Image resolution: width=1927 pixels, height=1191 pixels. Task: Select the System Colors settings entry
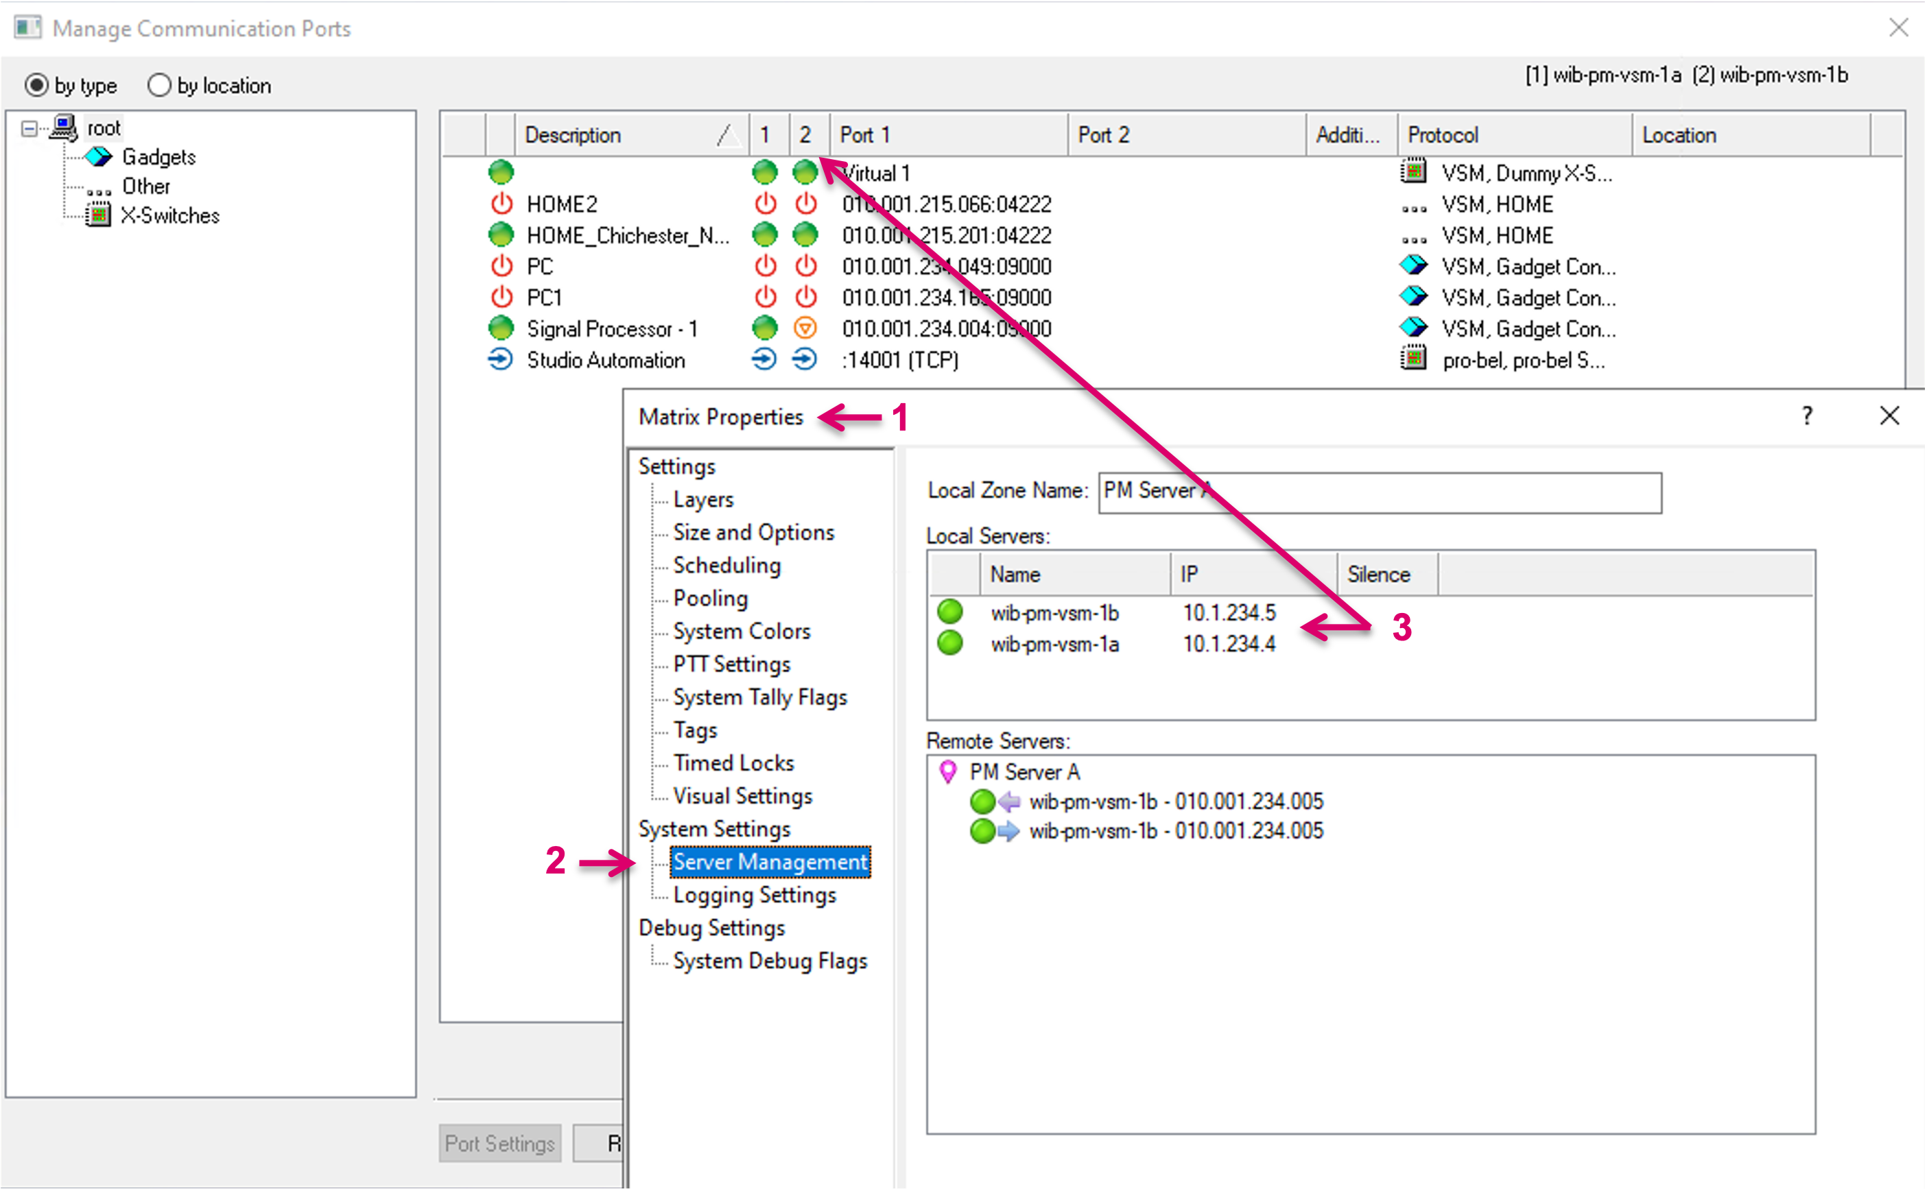(x=741, y=631)
